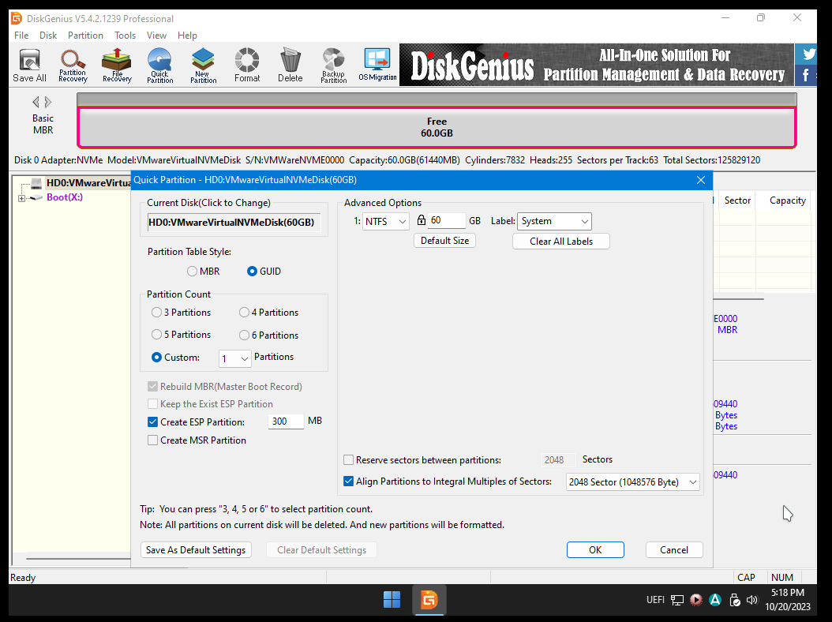Choose 3 Partitions option
This screenshot has height=622, width=832.
tap(156, 313)
